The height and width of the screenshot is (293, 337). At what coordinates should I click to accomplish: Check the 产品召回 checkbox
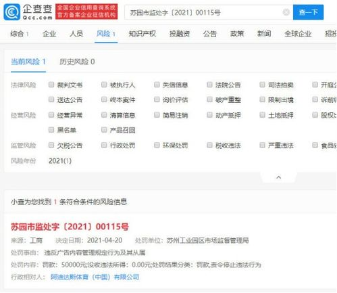click(x=104, y=130)
